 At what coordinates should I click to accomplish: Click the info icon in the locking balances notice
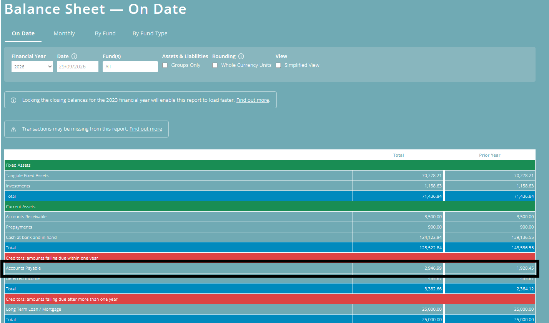(x=13, y=100)
